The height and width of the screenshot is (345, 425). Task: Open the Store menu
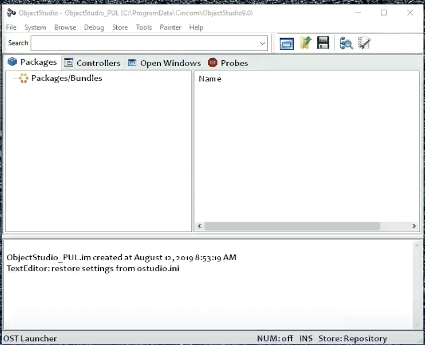click(120, 28)
